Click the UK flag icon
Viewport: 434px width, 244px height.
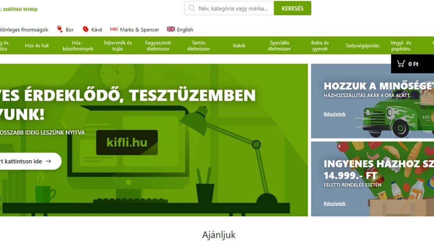(x=171, y=29)
